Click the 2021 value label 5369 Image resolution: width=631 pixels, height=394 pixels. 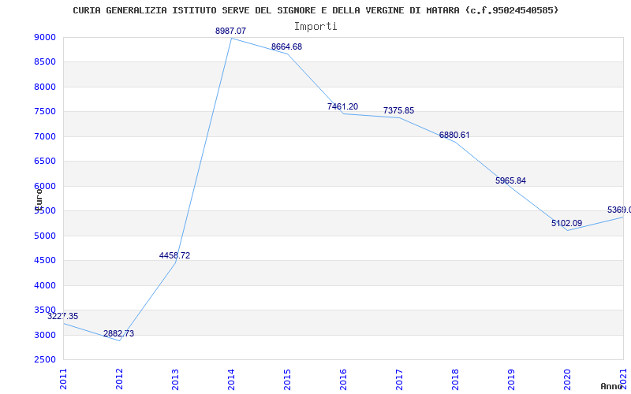tap(619, 210)
